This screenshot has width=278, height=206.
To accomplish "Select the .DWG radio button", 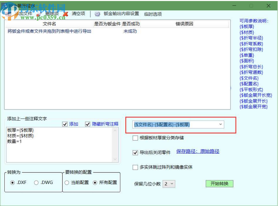I will tap(36, 183).
